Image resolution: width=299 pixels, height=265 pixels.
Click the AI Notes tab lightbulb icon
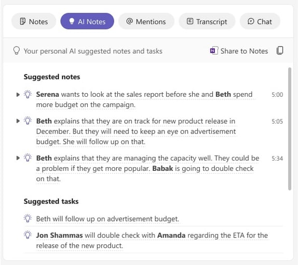coord(72,21)
